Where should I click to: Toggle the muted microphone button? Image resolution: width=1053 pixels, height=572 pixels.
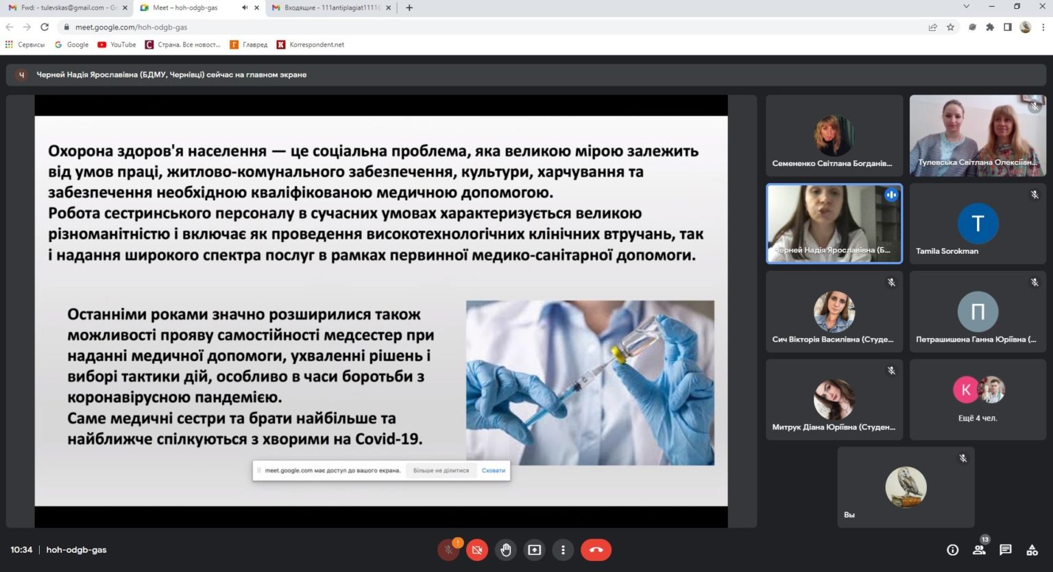coord(448,550)
